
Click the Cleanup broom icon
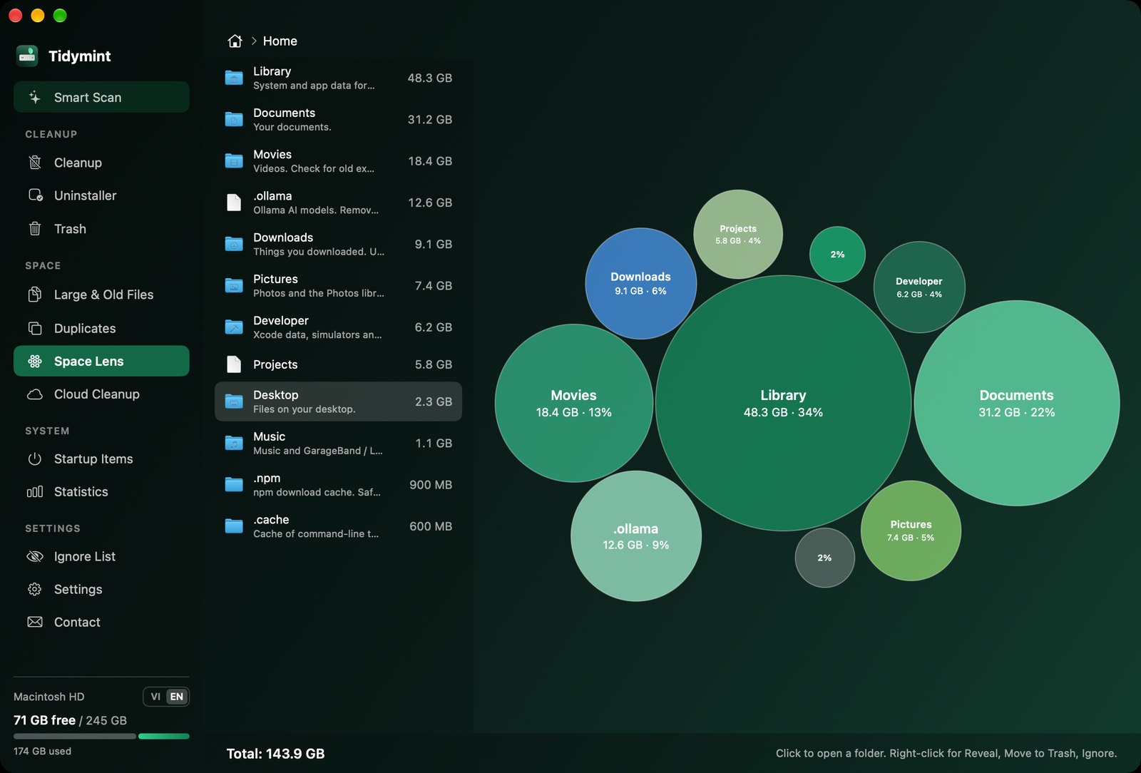[34, 163]
